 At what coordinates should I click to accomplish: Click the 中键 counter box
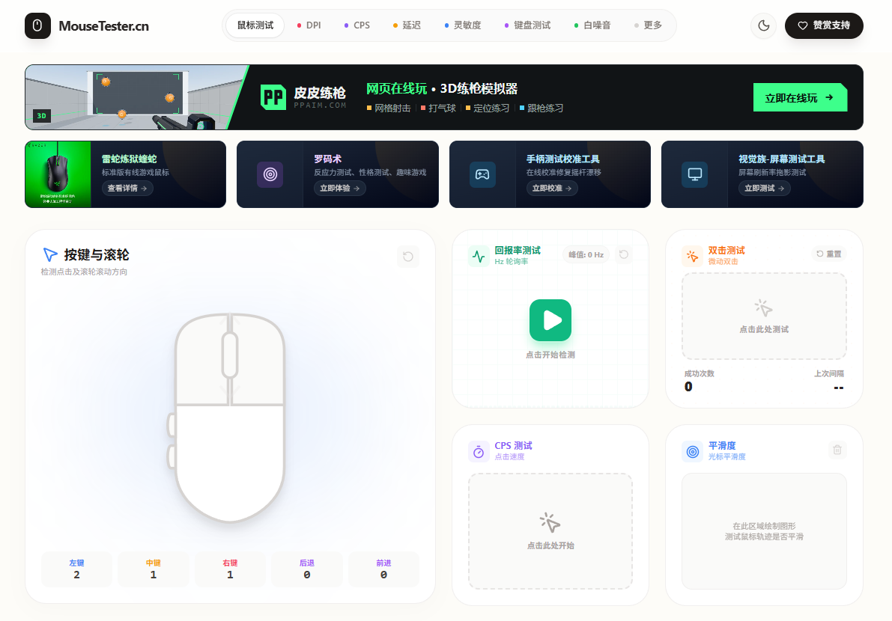pyautogui.click(x=154, y=569)
